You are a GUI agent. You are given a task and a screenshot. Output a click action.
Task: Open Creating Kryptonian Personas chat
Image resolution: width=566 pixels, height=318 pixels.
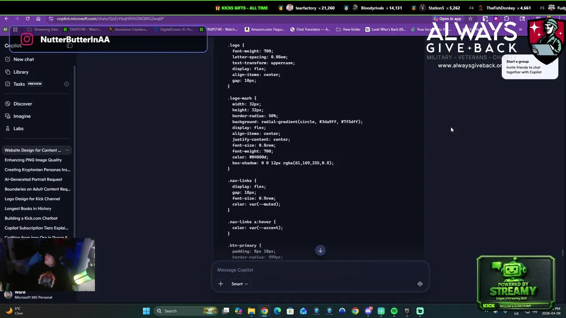[37, 170]
